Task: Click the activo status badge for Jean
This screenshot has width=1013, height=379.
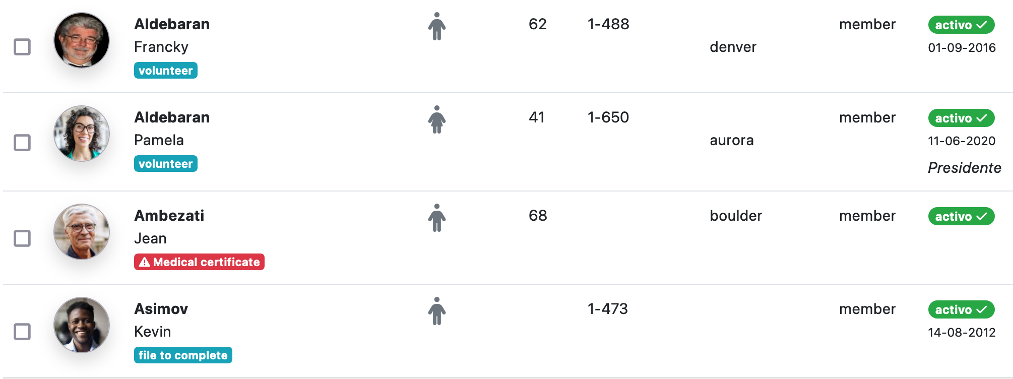Action: point(961,216)
